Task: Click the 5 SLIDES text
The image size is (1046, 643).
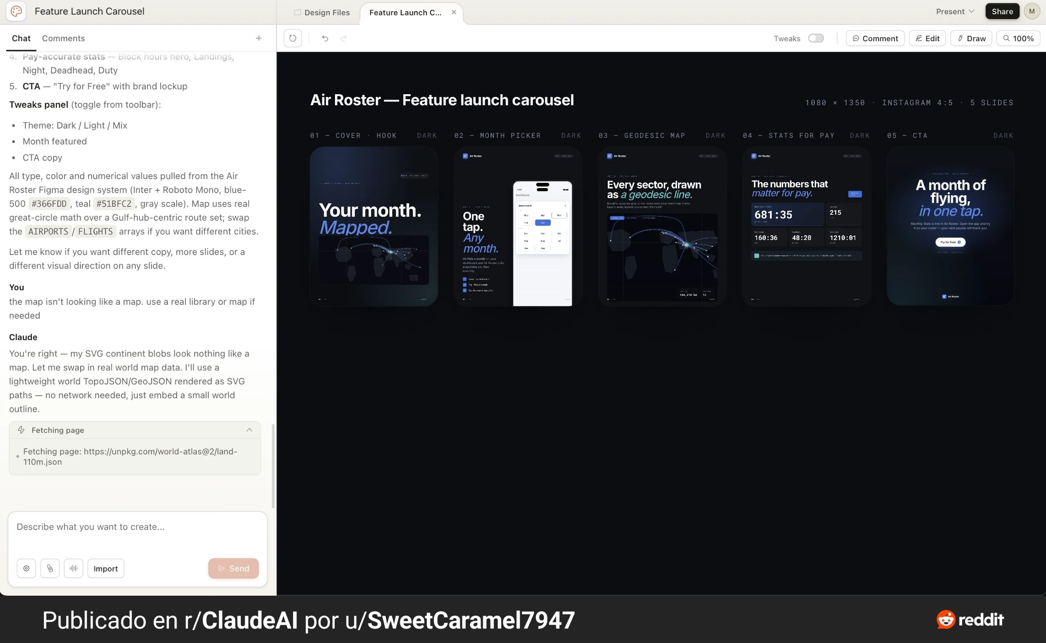Action: click(x=992, y=102)
